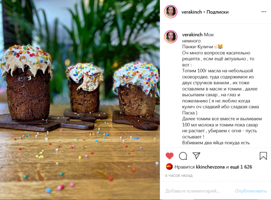
Task: Open post timestamp 6 часов назад
Action: (179, 176)
